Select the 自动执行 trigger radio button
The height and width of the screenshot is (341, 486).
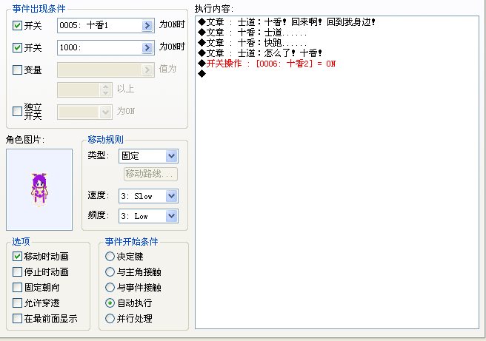(110, 303)
